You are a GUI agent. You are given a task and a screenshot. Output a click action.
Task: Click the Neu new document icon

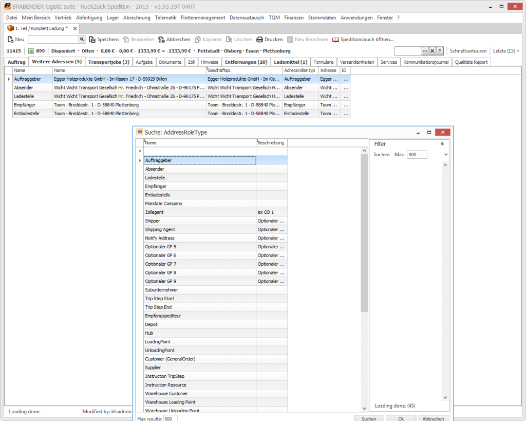[x=10, y=40]
